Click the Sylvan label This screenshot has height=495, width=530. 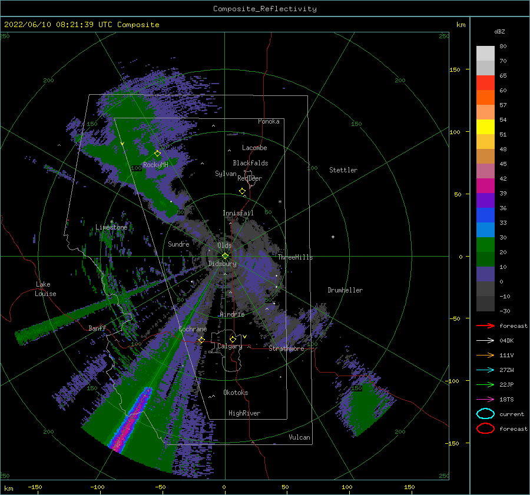click(226, 174)
